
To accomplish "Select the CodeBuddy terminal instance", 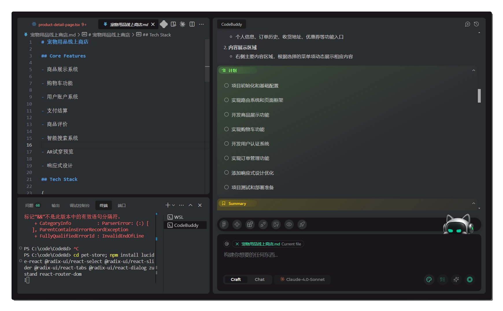I will tap(185, 225).
